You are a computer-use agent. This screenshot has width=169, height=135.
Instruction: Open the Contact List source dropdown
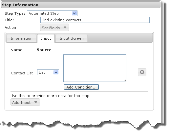(48, 72)
